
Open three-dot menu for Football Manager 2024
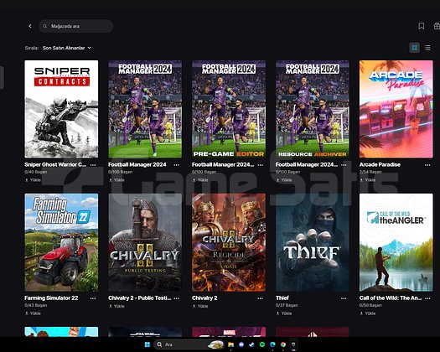pyautogui.click(x=177, y=165)
